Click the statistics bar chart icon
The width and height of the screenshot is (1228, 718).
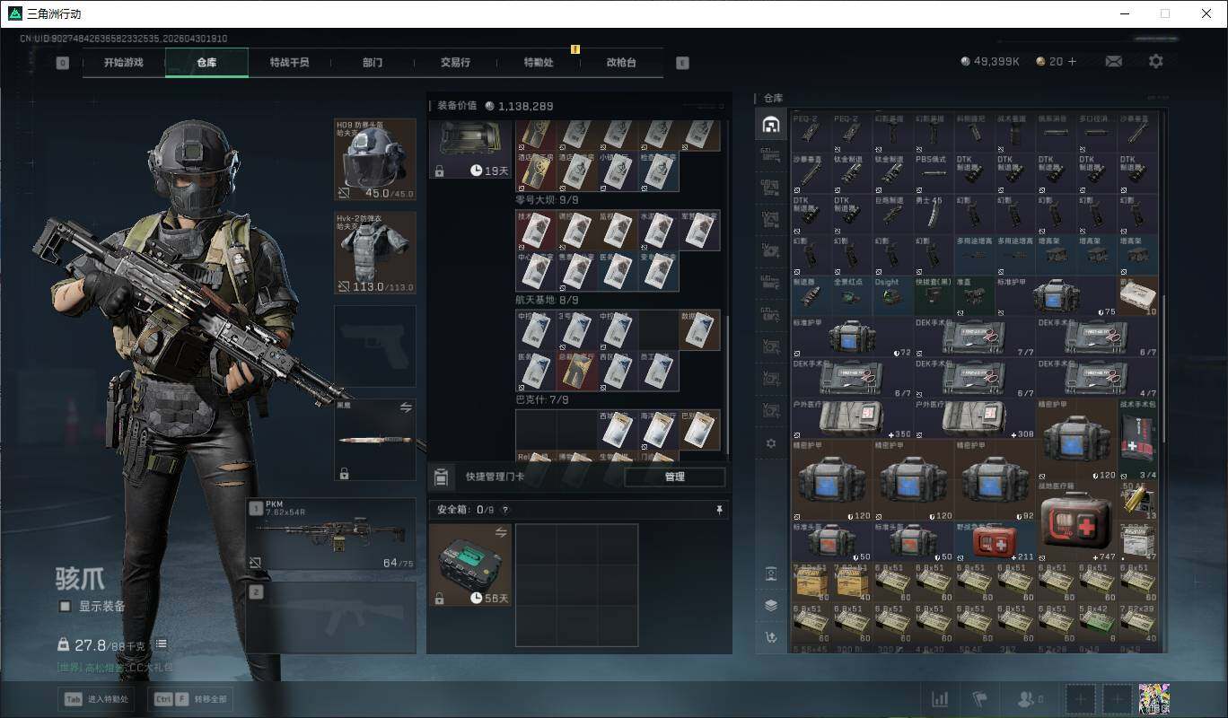(940, 698)
